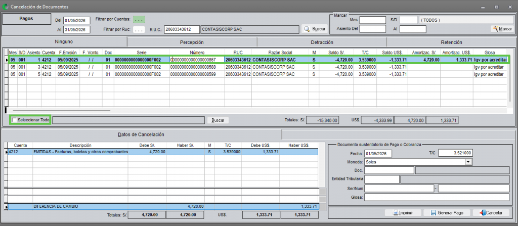Click the Número column header
This screenshot has width=518, height=226.
pyautogui.click(x=197, y=53)
